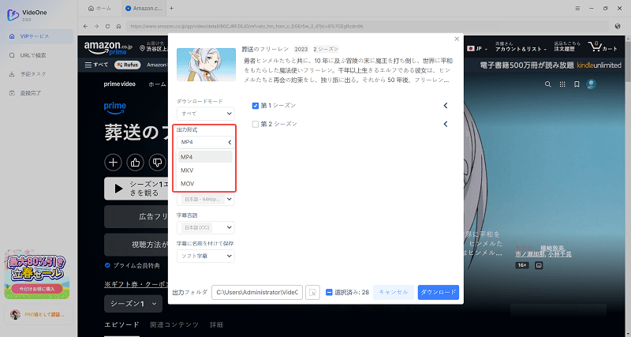Select MKV from the format list
Image resolution: width=631 pixels, height=337 pixels.
click(x=205, y=170)
